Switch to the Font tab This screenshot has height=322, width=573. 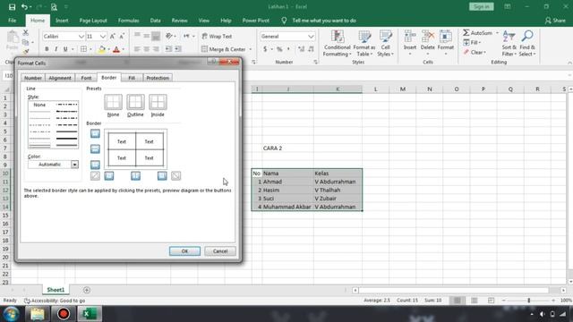click(86, 78)
